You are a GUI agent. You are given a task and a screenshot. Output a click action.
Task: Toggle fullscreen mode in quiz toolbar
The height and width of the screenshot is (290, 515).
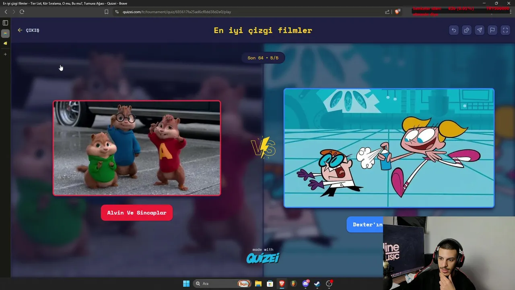(505, 30)
